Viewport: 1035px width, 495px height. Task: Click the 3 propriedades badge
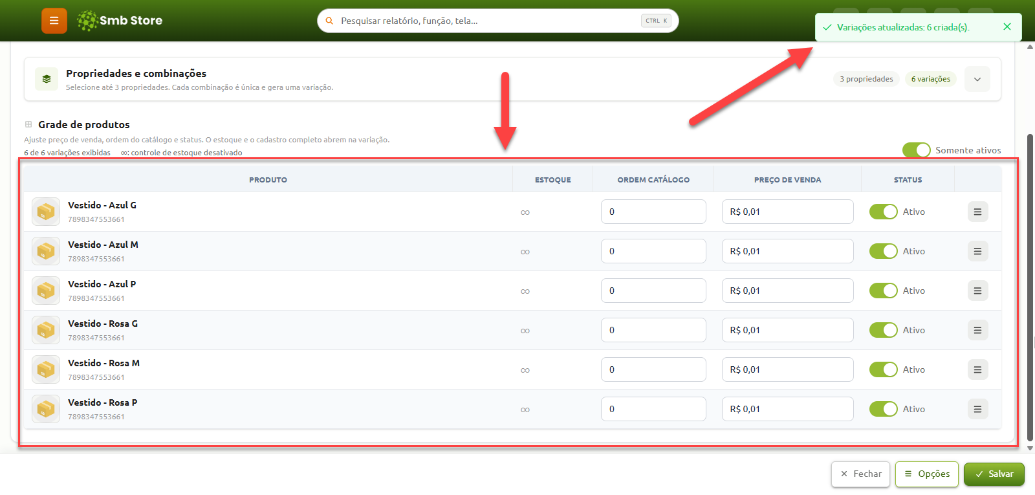pos(866,79)
